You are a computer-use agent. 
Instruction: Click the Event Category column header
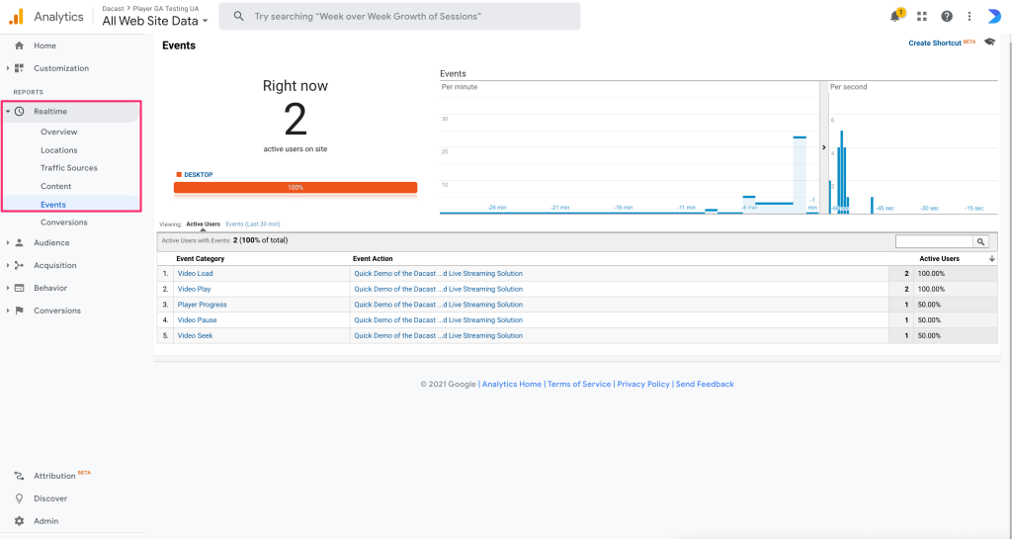(200, 259)
